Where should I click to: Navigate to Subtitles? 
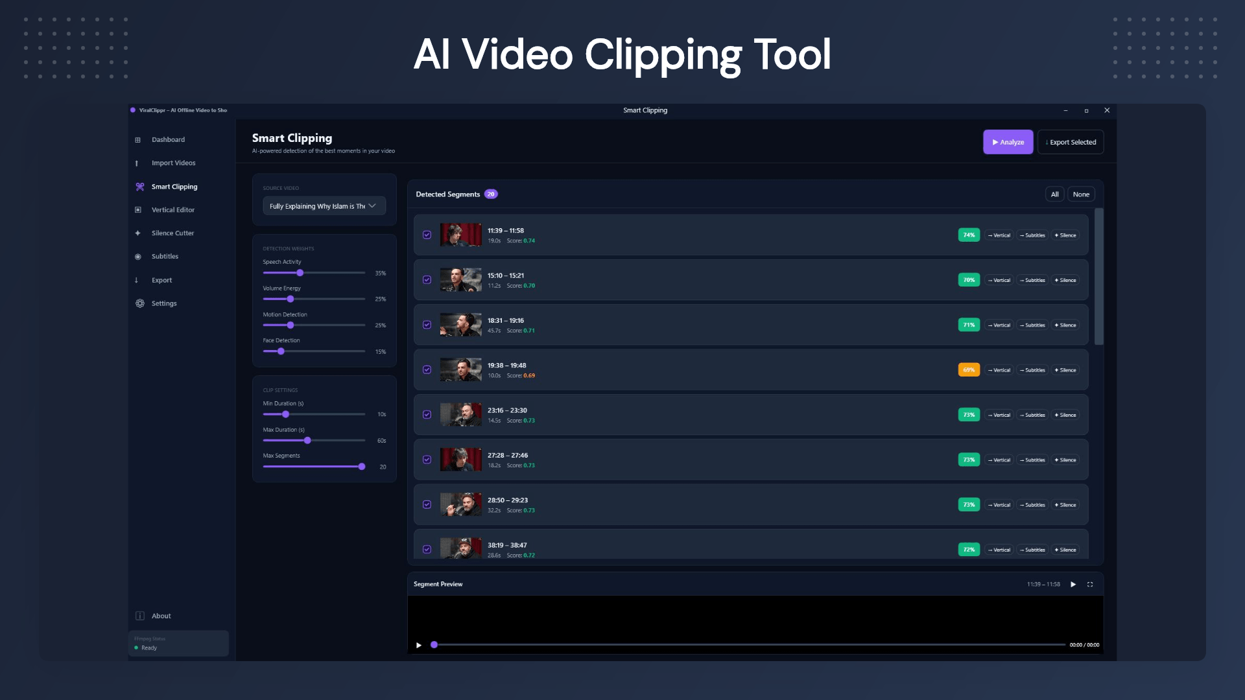[x=165, y=257]
